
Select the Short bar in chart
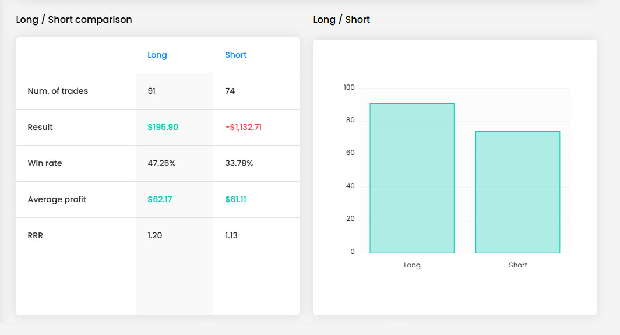point(517,192)
